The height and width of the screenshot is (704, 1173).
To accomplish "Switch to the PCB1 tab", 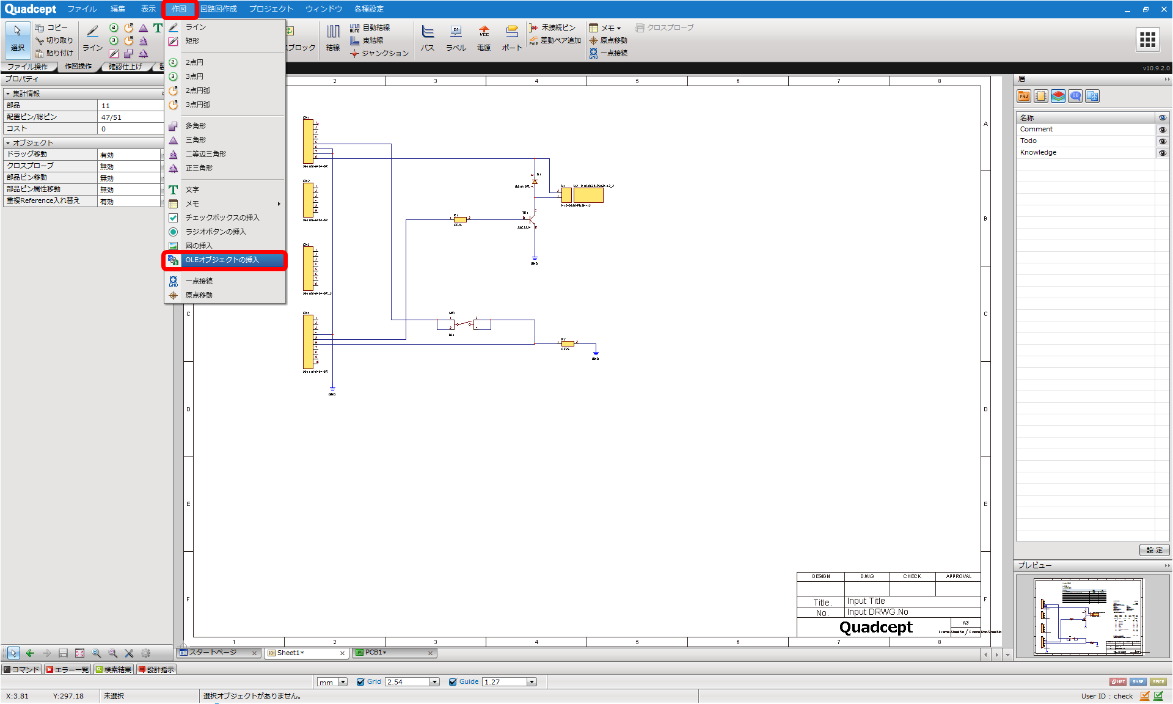I will [x=393, y=653].
